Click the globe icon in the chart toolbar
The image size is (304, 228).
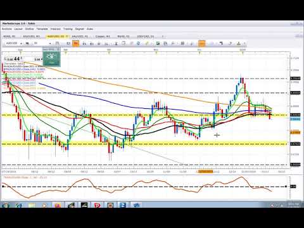(x=138, y=43)
